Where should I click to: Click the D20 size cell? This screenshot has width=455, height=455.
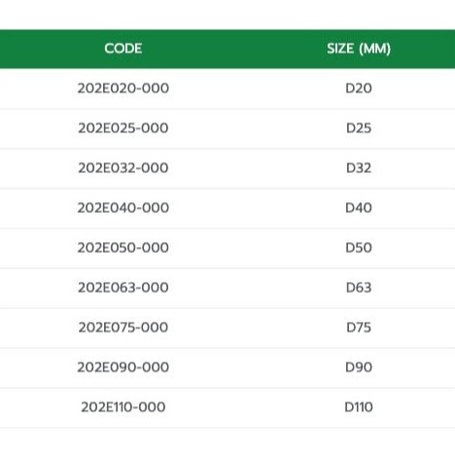coord(359,88)
